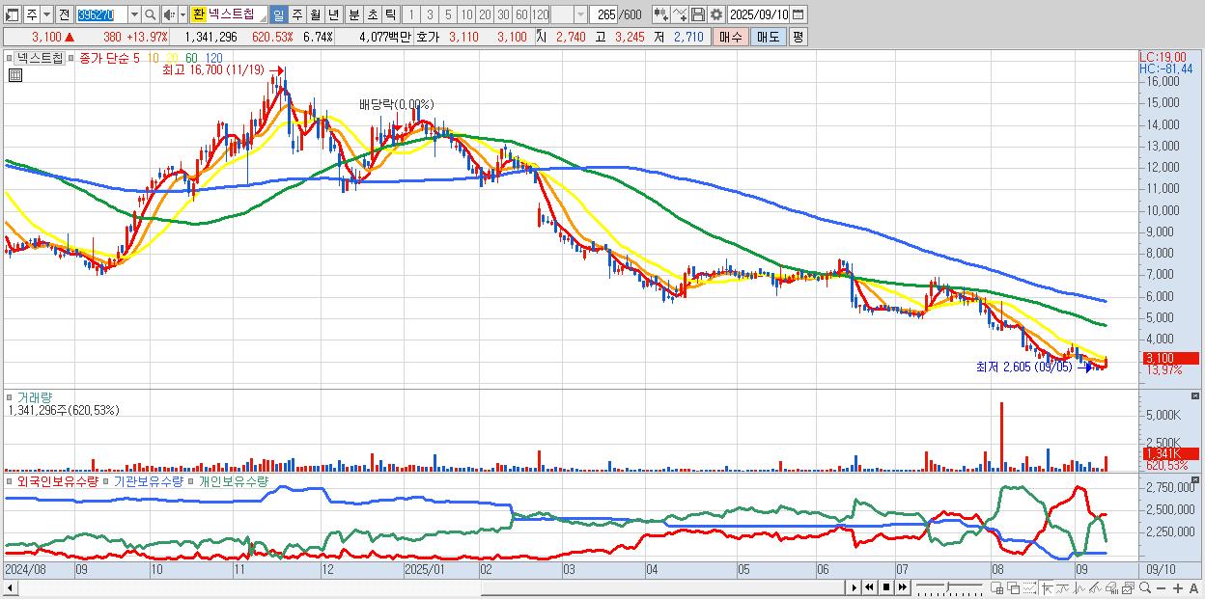The width and height of the screenshot is (1205, 599).
Task: Click the zigzag wave indicator icon
Action: (1079, 588)
